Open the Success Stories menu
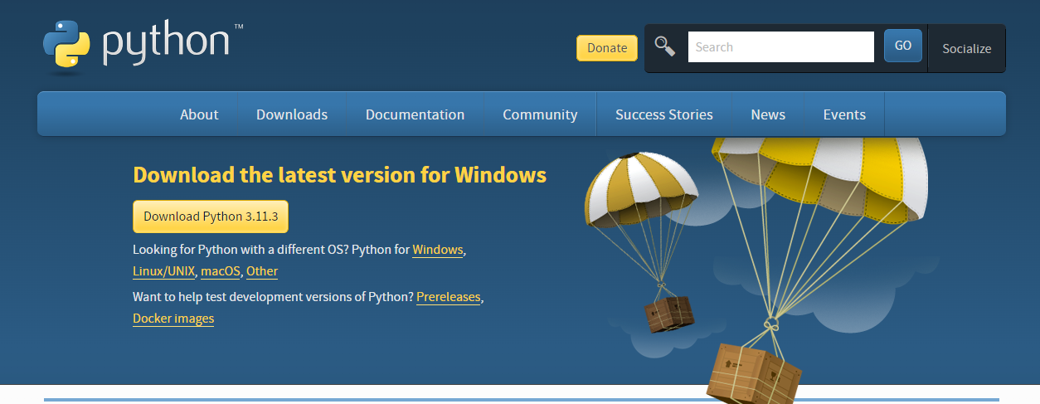 664,114
